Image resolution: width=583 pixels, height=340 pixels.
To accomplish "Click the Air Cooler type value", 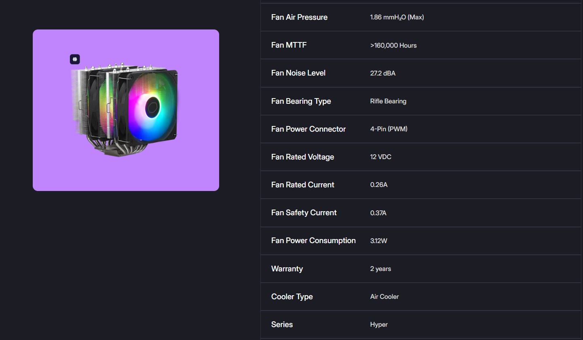I will pos(384,297).
